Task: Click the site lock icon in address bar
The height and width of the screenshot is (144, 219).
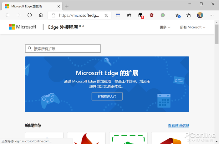Action: [x=53, y=15]
